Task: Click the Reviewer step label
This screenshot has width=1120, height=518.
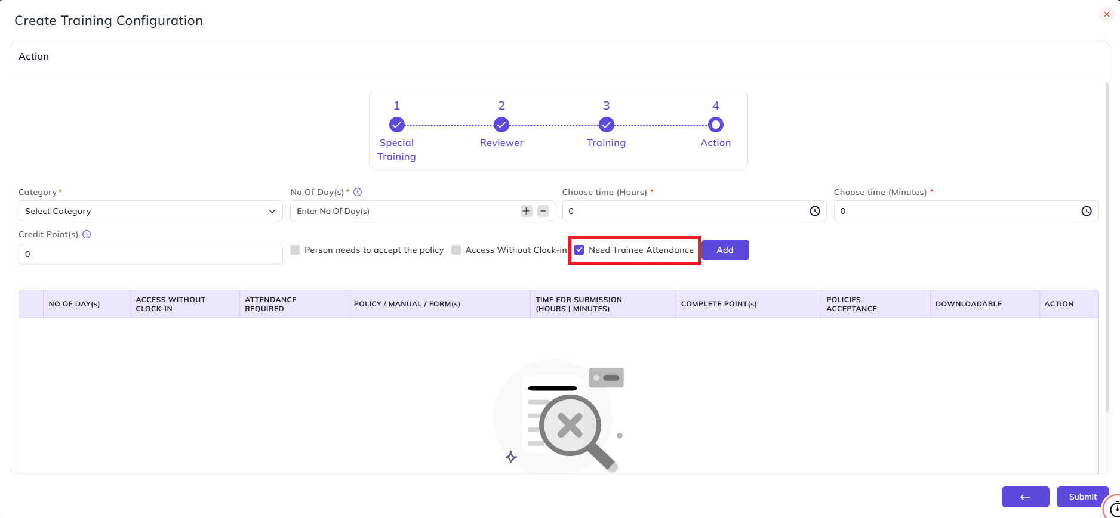Action: click(x=501, y=143)
